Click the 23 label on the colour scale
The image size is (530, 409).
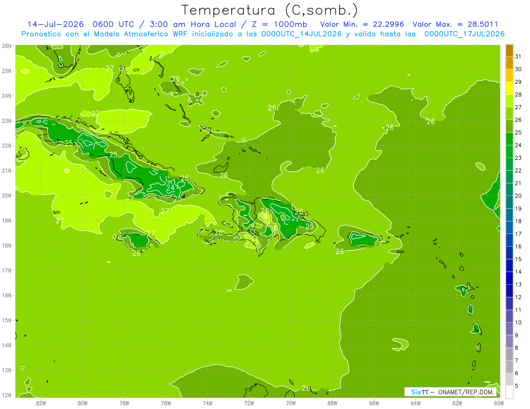(518, 158)
